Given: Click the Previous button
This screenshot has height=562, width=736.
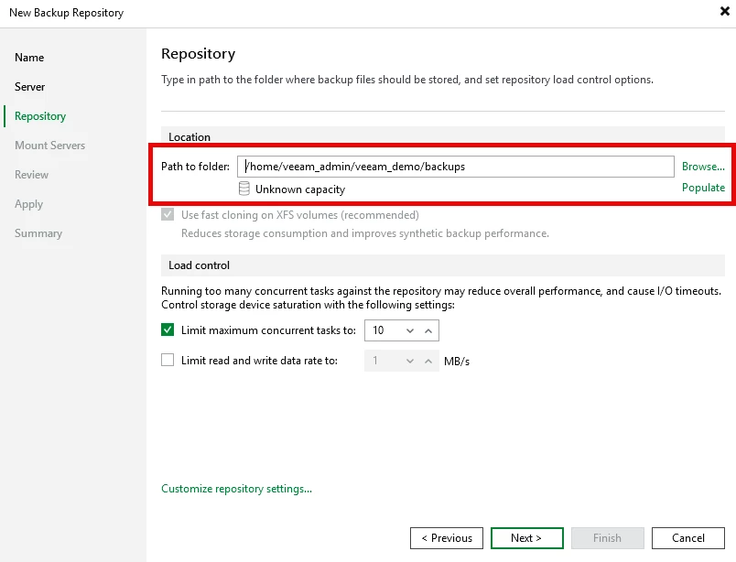Looking at the screenshot, I should point(447,538).
